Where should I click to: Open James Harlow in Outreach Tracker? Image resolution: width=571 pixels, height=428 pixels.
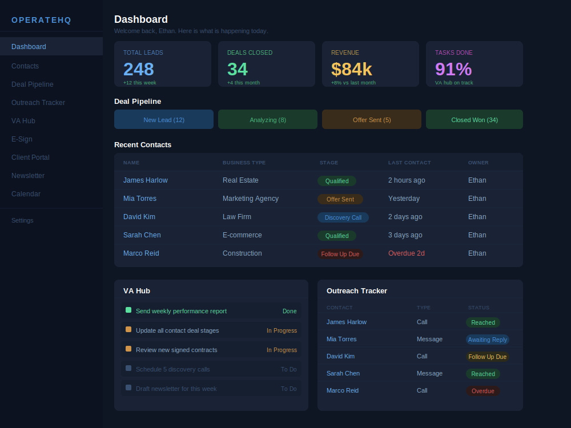point(347,322)
